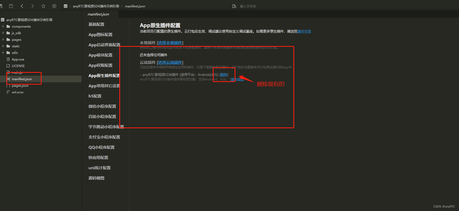
Task: Select the manifest.json editor tab
Action: click(98, 14)
